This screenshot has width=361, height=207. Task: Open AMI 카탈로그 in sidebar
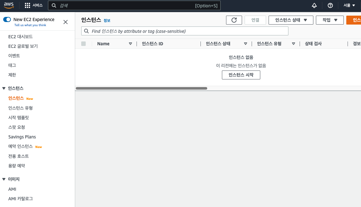tap(20, 199)
